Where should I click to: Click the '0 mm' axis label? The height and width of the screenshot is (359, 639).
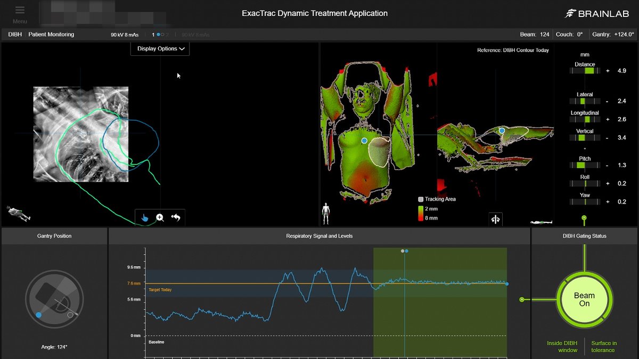(x=135, y=336)
